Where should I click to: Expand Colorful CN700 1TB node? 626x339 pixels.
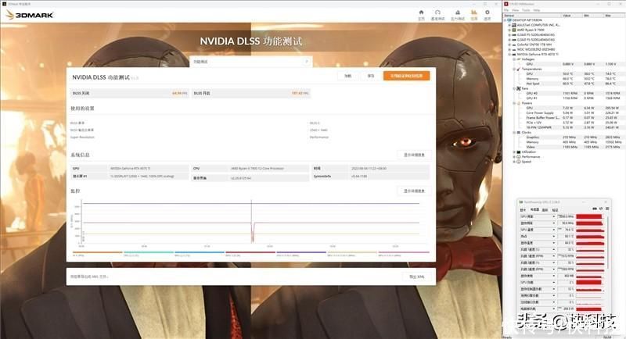pyautogui.click(x=509, y=45)
